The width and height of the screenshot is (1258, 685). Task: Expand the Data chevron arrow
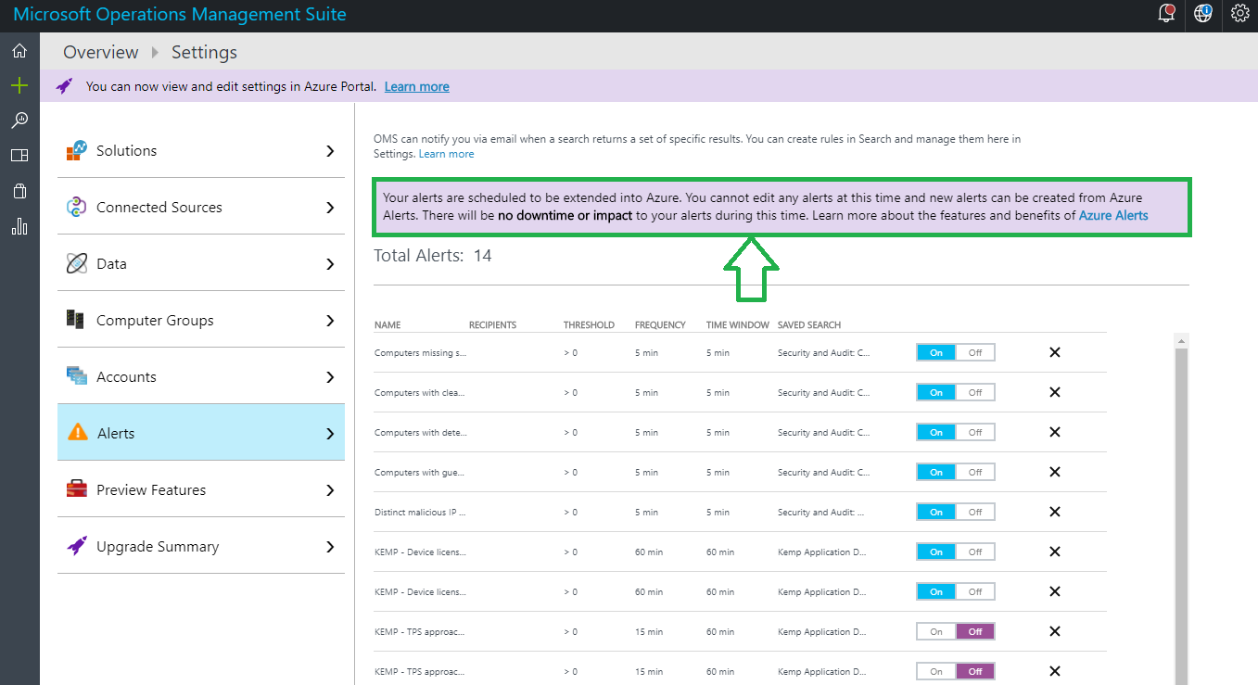click(330, 264)
